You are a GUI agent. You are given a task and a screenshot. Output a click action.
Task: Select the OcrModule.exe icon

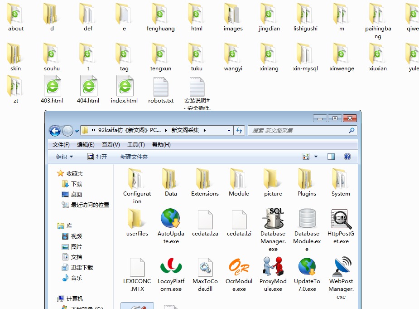pyautogui.click(x=239, y=267)
